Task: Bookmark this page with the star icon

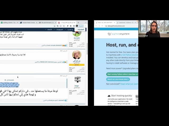Action: pyautogui.click(x=64, y=26)
